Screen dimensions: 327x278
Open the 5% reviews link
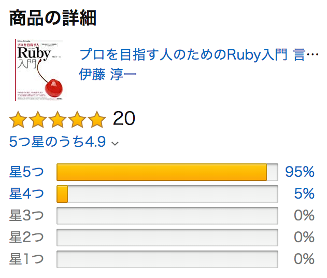(x=304, y=193)
